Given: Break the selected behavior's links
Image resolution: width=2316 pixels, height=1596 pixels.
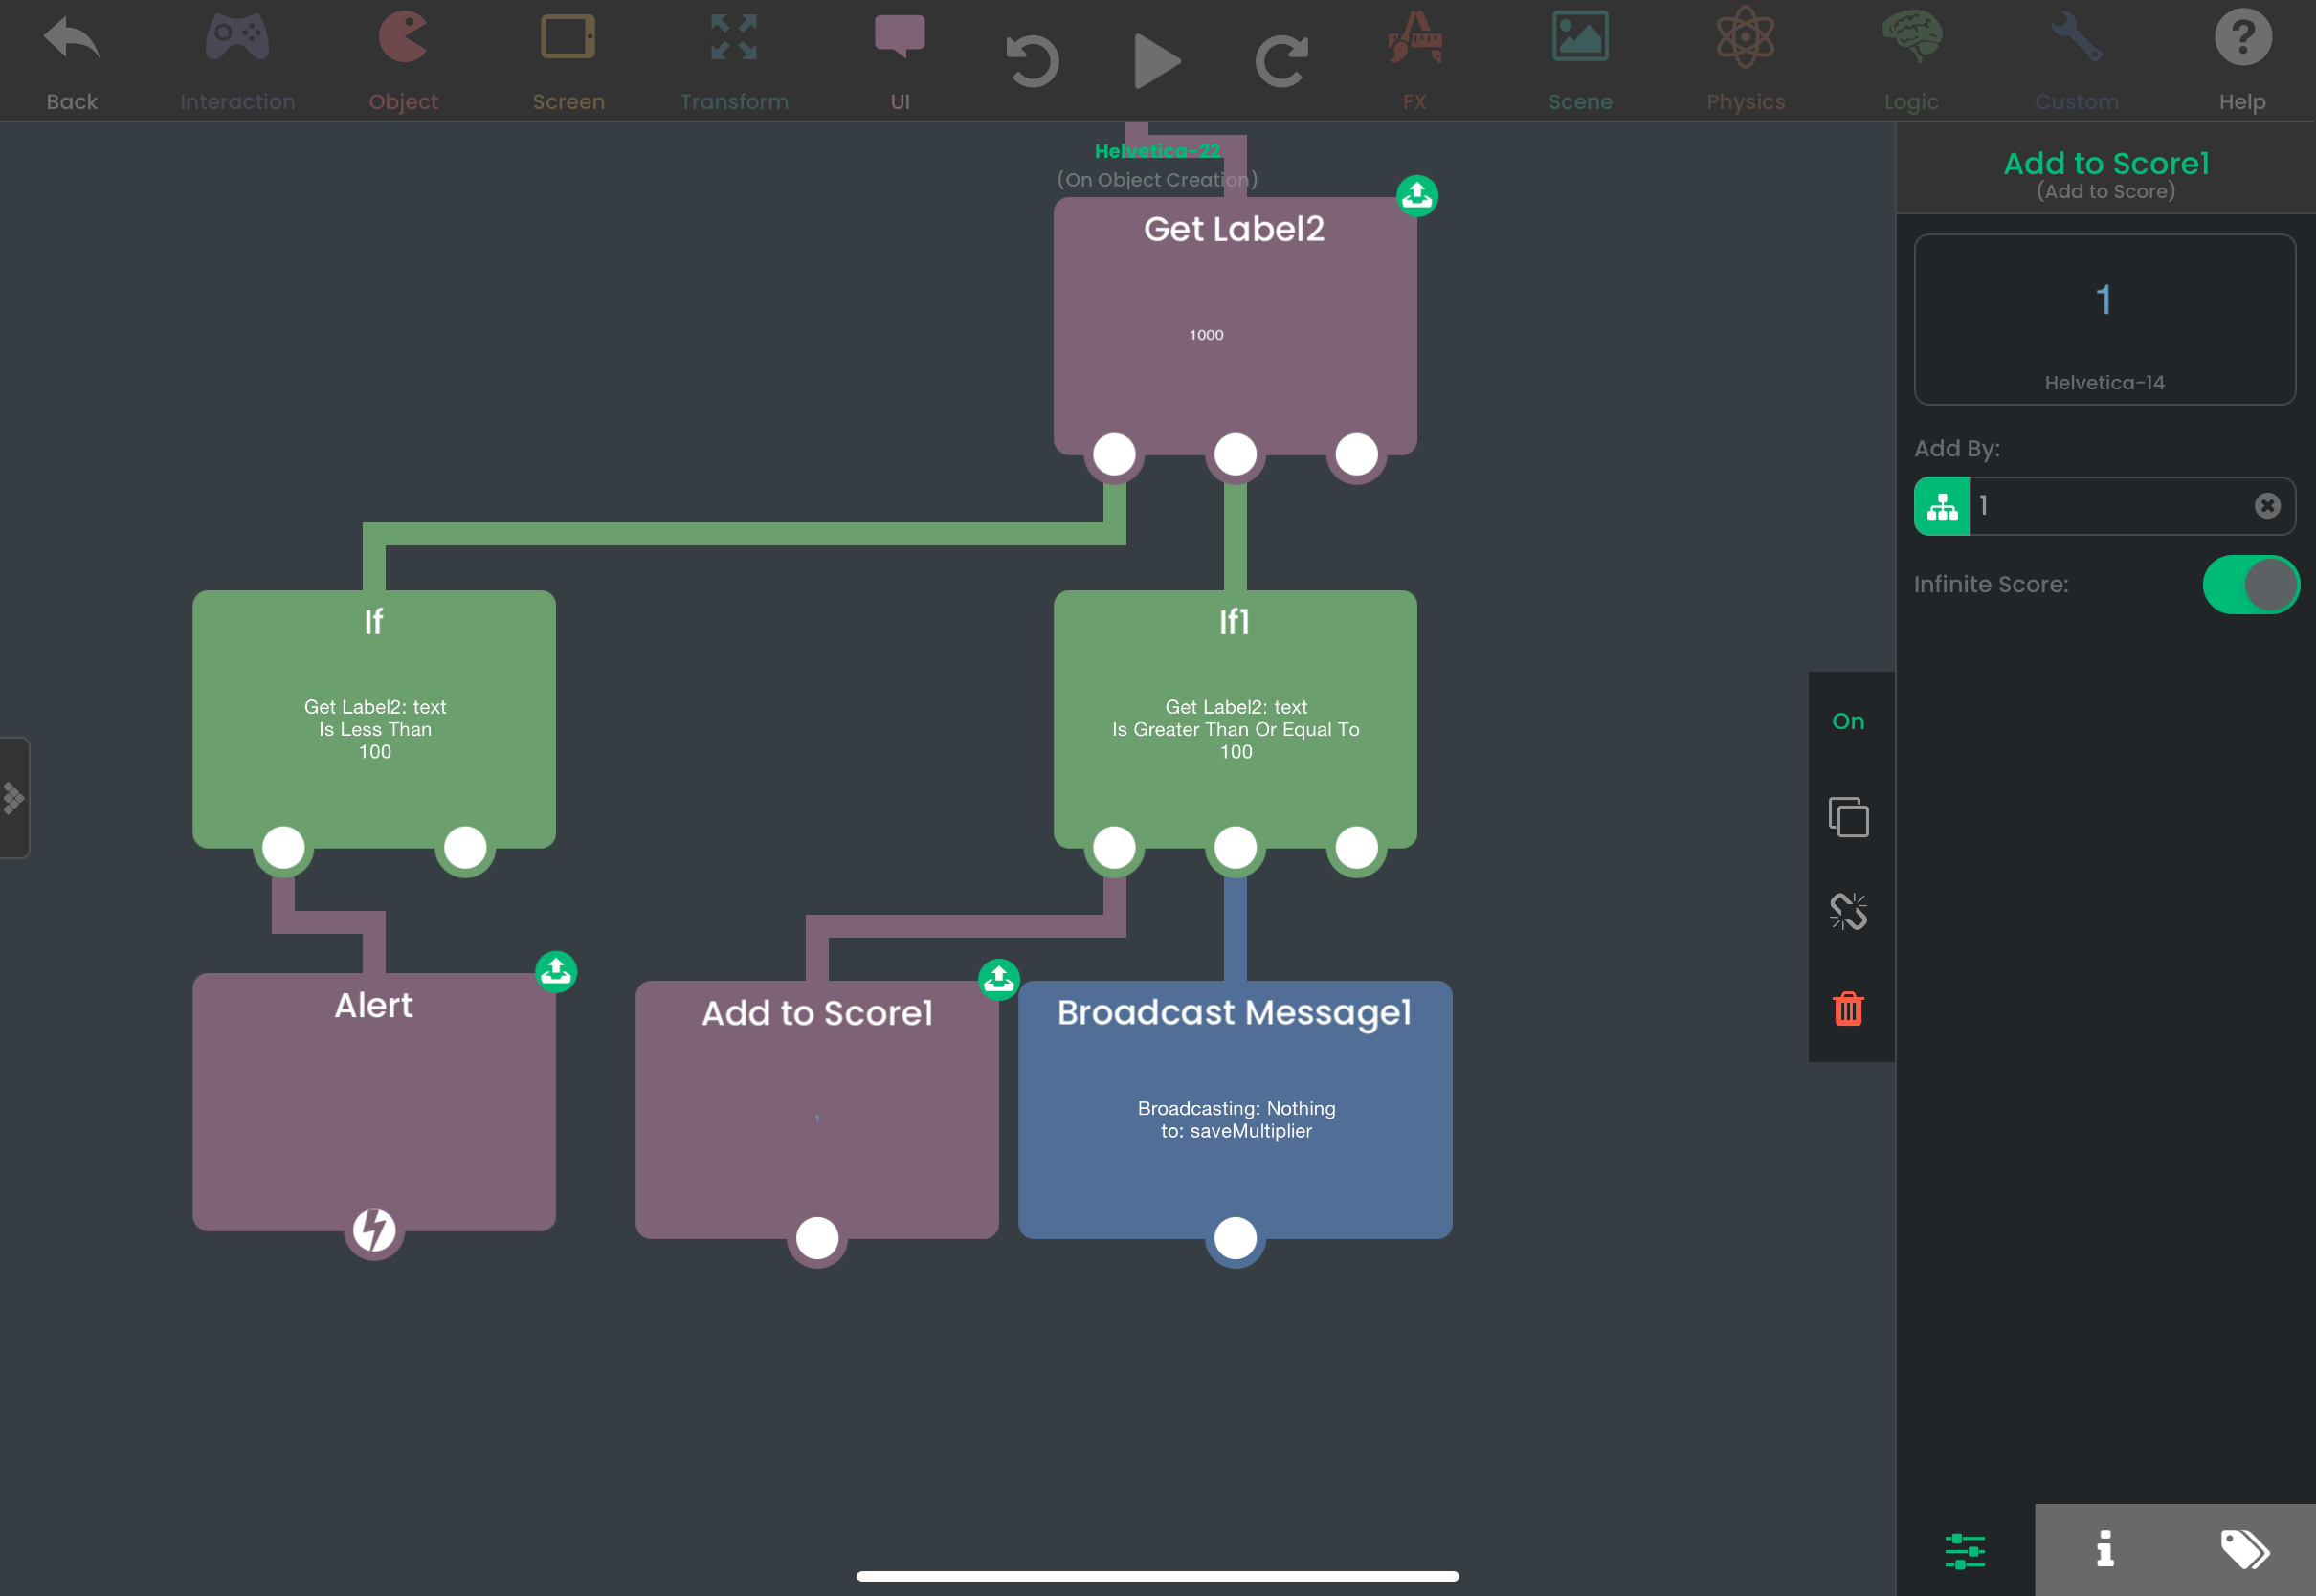Looking at the screenshot, I should pyautogui.click(x=1848, y=911).
